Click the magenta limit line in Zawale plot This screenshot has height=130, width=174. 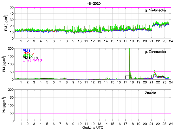(x=92, y=113)
